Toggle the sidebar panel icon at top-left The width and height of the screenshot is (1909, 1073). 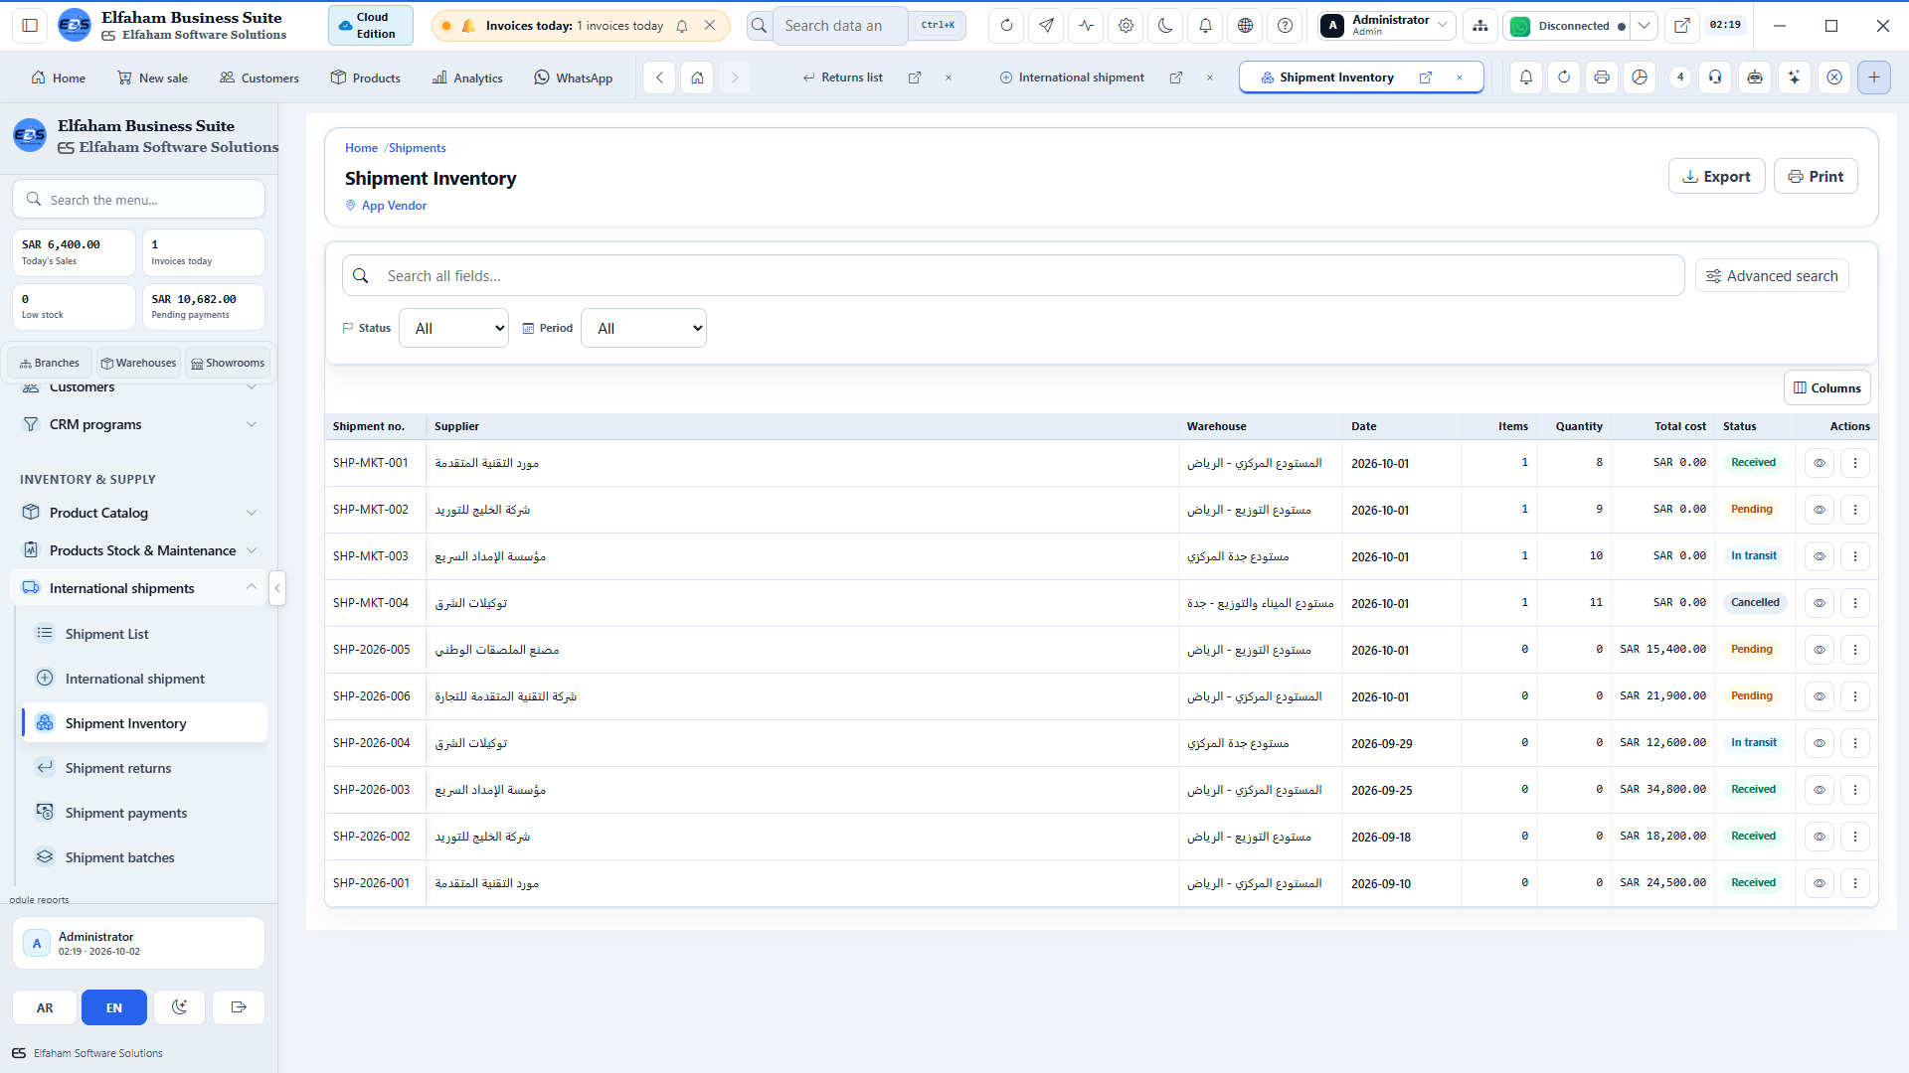(30, 26)
